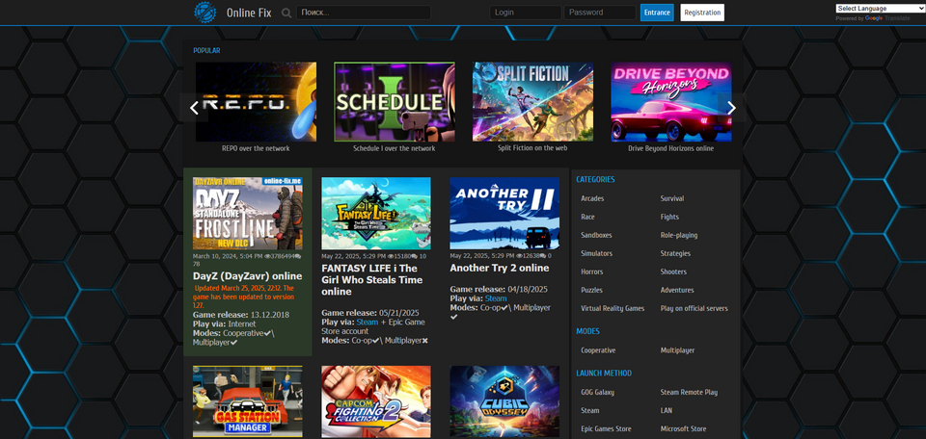
Task: Select the Sandboxes category
Action: click(x=596, y=235)
